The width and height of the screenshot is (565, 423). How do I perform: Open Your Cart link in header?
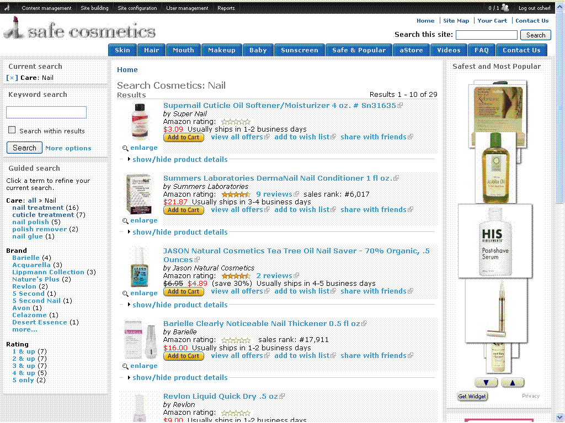click(492, 20)
